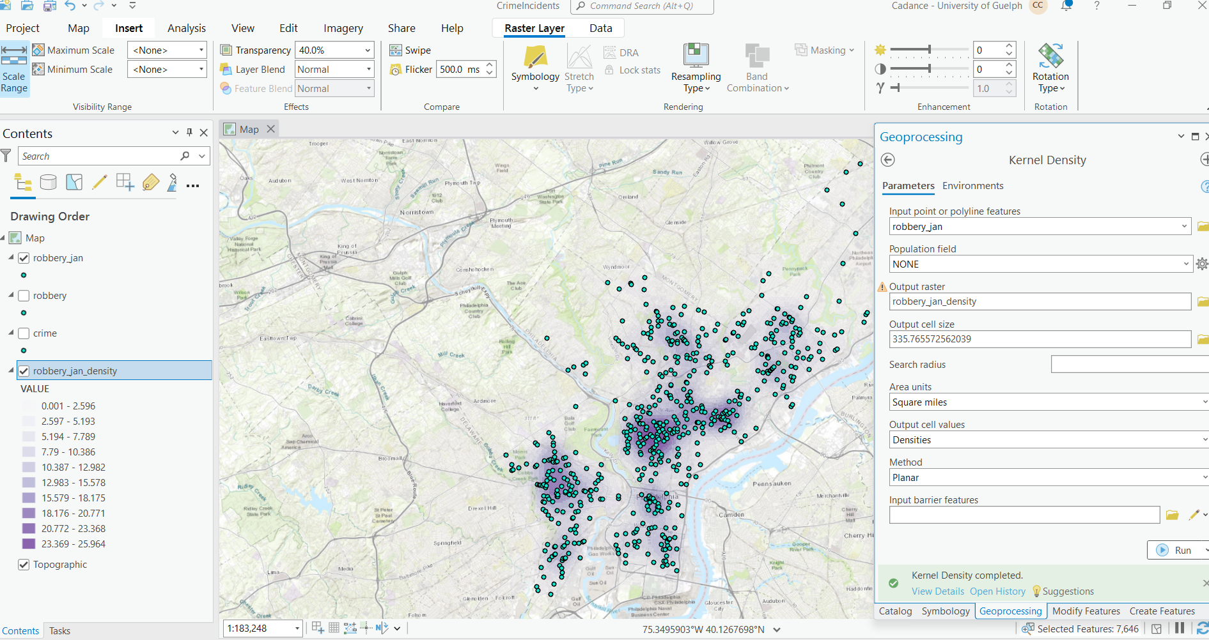The height and width of the screenshot is (640, 1209).
Task: Open the Imagery ribbon tab
Action: click(x=343, y=27)
